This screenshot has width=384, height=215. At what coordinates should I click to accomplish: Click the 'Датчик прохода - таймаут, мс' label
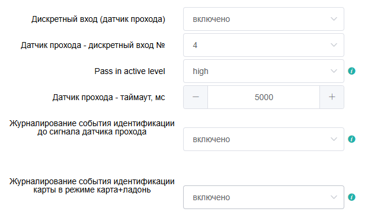(108, 98)
